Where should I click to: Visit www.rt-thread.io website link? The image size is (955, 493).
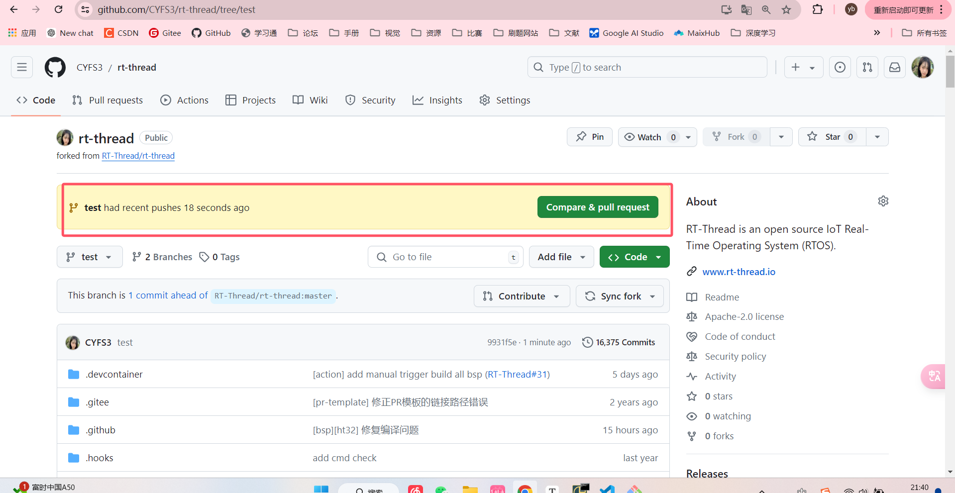tap(739, 272)
